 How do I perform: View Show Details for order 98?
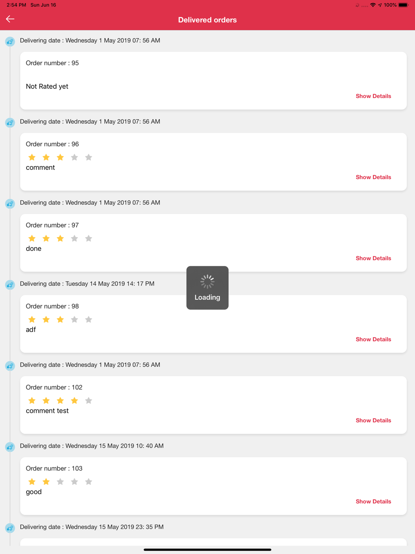tap(373, 339)
